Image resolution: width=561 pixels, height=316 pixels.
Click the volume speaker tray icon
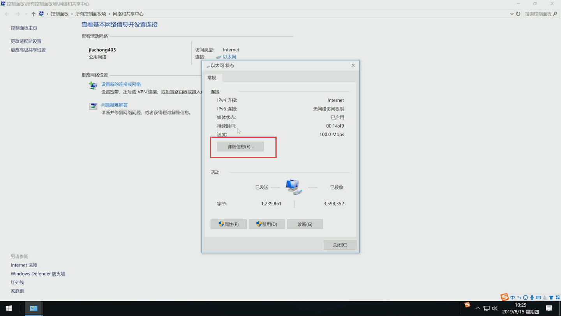[x=495, y=309]
